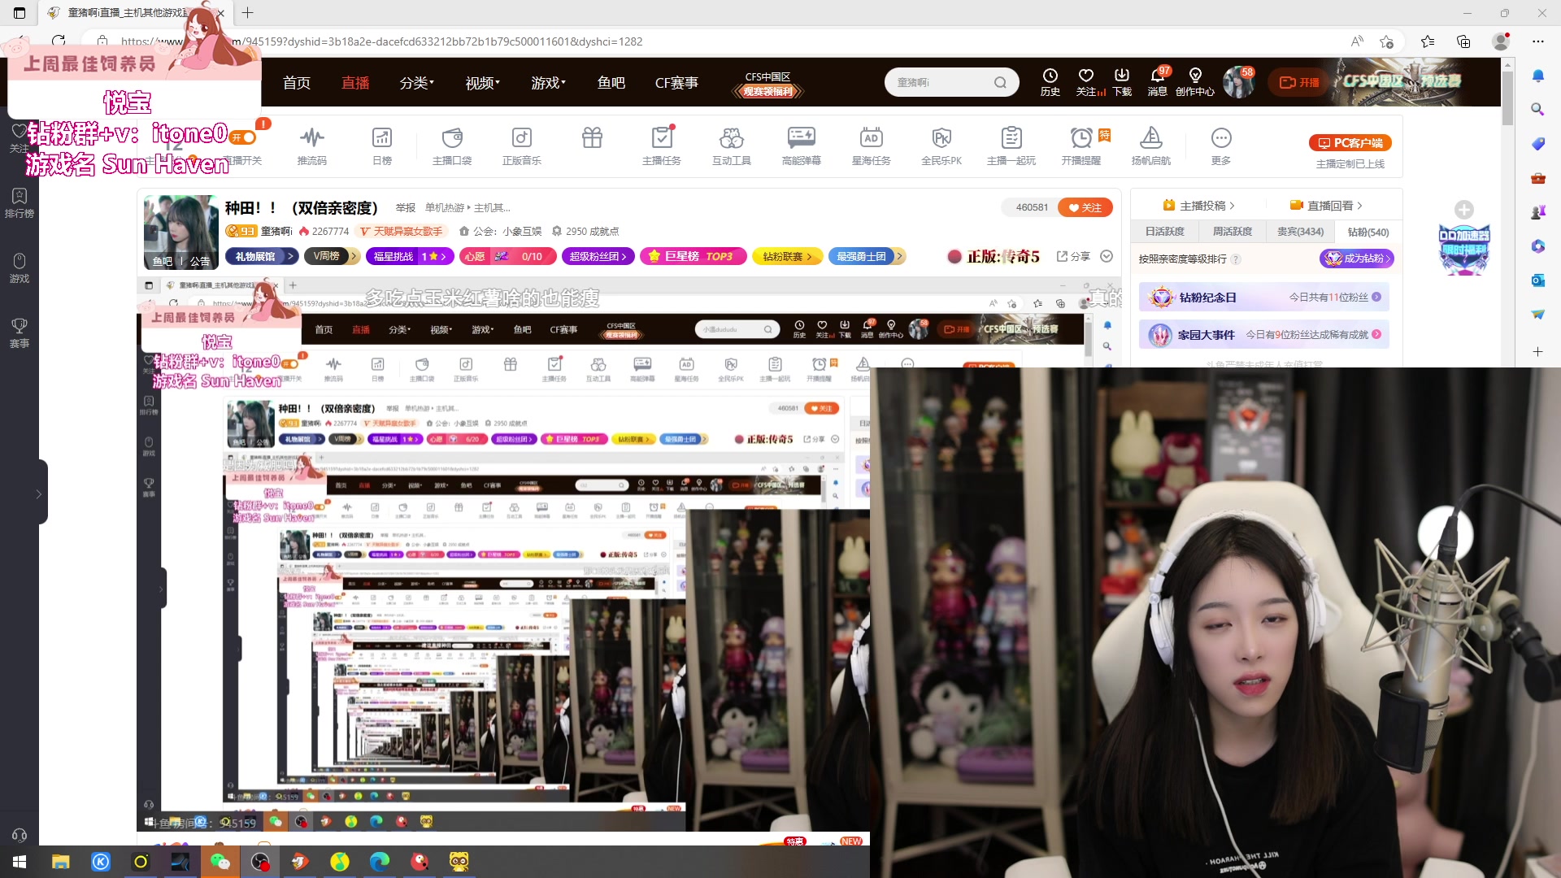Click the 关注 follow heart button
The width and height of the screenshot is (1561, 878).
(1085, 207)
